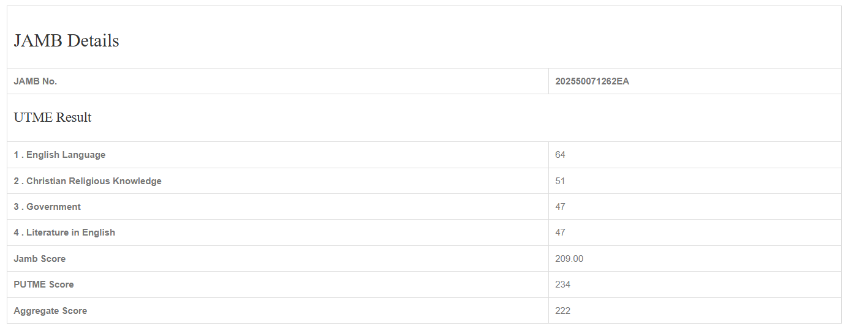
Task: Click the word Result in the section heading
Action: [x=74, y=117]
